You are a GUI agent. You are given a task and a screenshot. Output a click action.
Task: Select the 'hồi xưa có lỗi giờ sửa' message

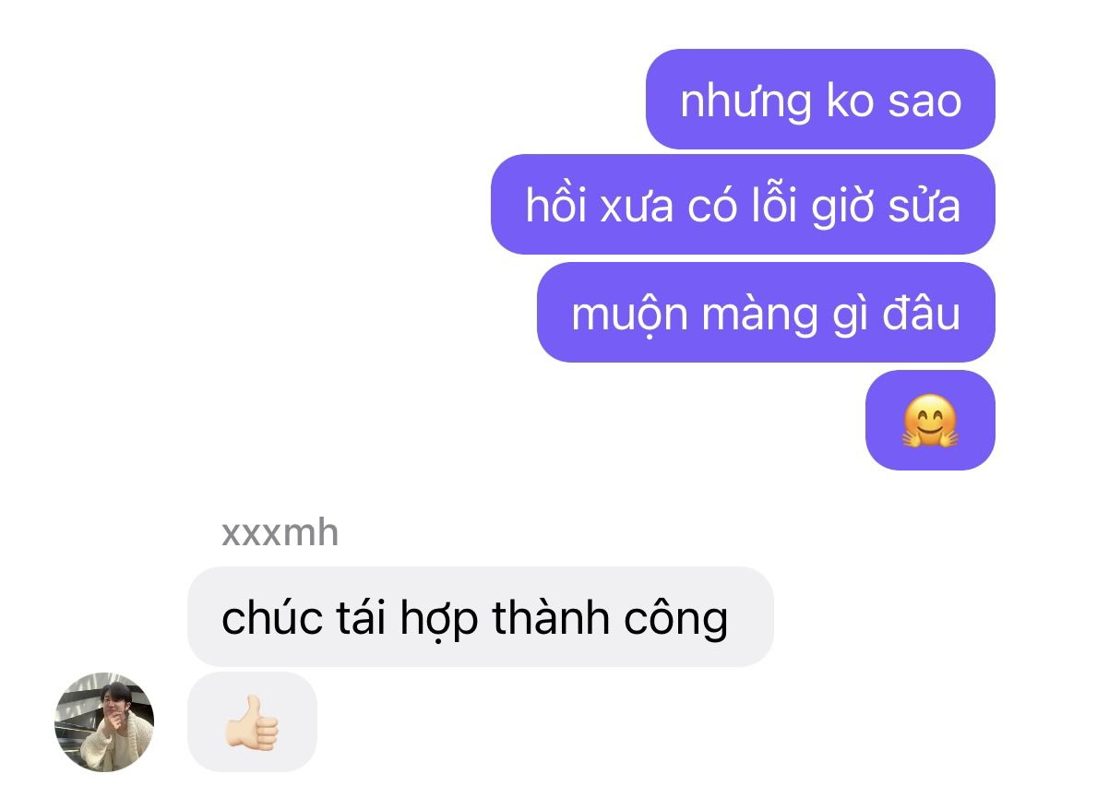tap(743, 205)
